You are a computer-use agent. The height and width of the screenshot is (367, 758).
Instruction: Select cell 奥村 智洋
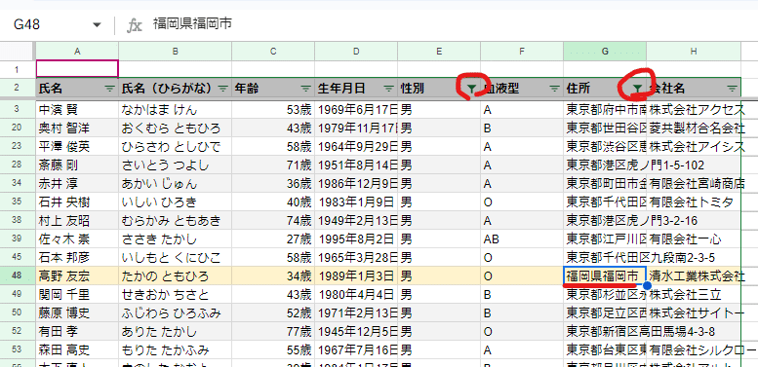[x=77, y=128]
